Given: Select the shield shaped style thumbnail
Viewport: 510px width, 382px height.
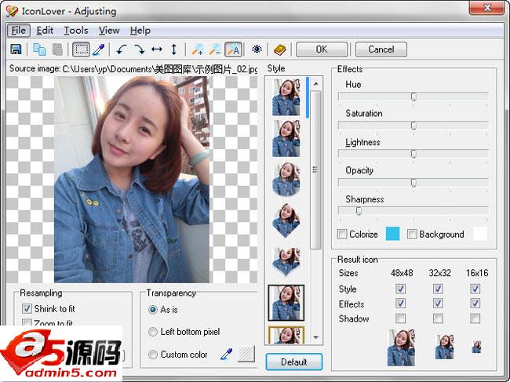Looking at the screenshot, I should click(286, 262).
